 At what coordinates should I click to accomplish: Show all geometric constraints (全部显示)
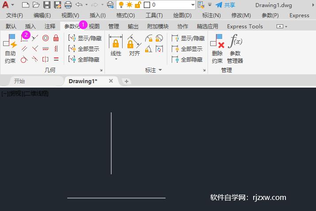(x=84, y=49)
